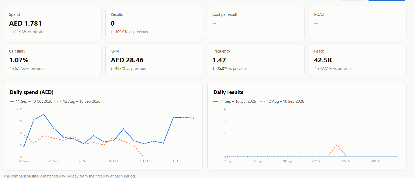The width and height of the screenshot is (414, 178).
Task: Click the 08 Oct axis label in Daily spend
Action: point(173,161)
